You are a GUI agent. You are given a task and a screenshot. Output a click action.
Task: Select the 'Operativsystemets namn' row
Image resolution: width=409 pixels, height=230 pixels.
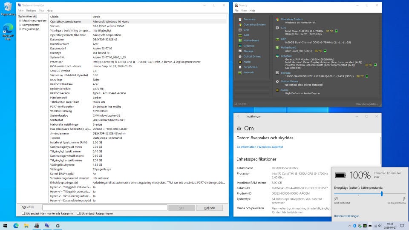(x=138, y=22)
